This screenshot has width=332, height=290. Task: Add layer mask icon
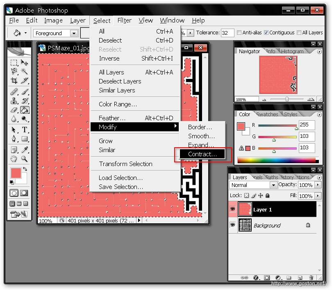click(266, 278)
